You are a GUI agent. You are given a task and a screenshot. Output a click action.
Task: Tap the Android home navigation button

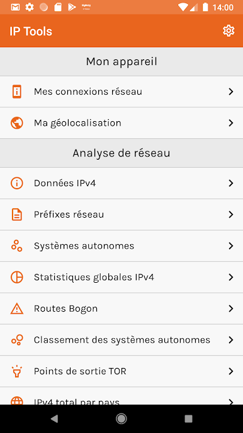click(121, 419)
